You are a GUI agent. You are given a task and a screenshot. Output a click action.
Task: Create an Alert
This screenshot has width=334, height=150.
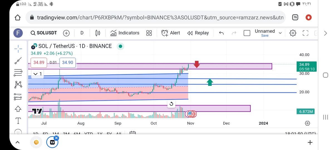coord(171,33)
